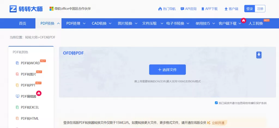Click the OFD转PDF breadcrumb text
Screen dimensions: 279x128
pyautogui.click(x=47, y=37)
